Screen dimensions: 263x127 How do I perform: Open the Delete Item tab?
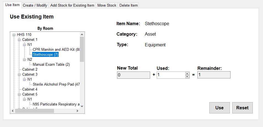129,5
